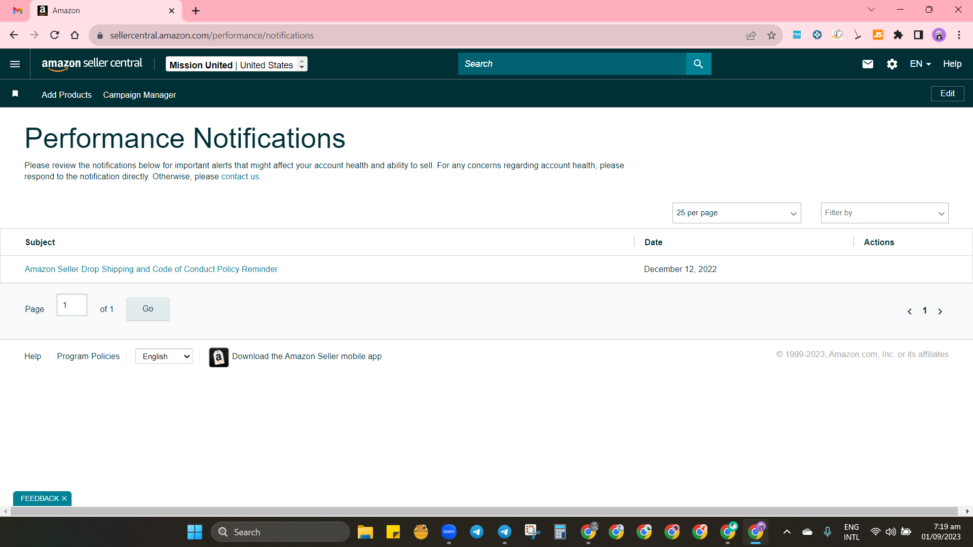Close the FEEDBACK tab
The image size is (973, 547).
[64, 498]
